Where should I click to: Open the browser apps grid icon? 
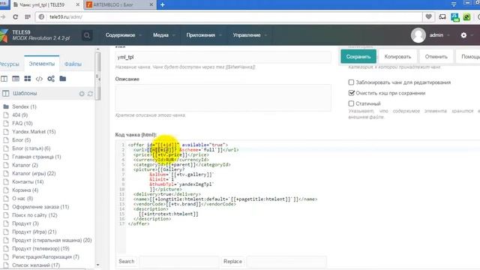tap(28, 16)
